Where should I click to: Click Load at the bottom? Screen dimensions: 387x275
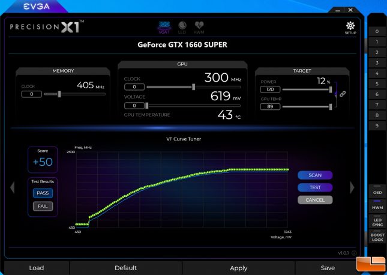[37, 268]
